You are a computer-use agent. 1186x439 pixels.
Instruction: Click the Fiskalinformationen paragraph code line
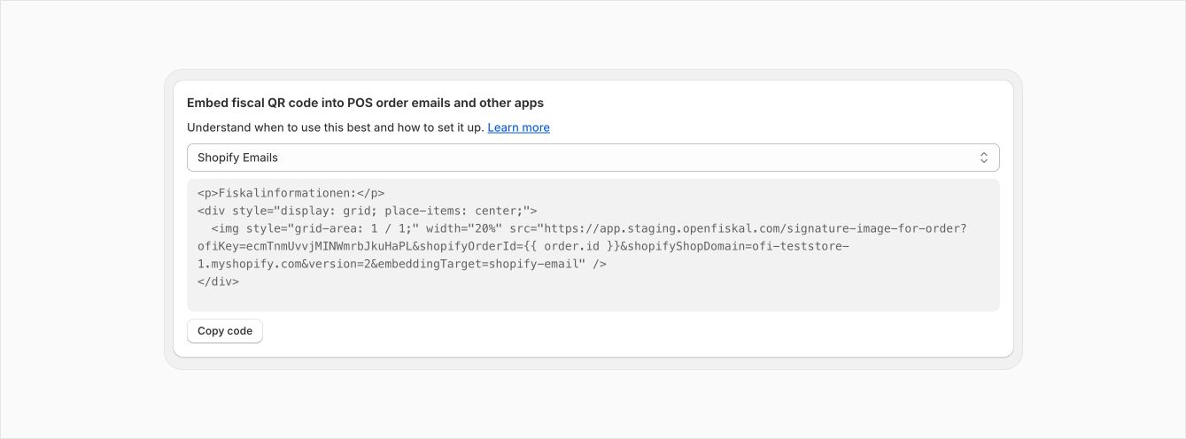pyautogui.click(x=291, y=193)
